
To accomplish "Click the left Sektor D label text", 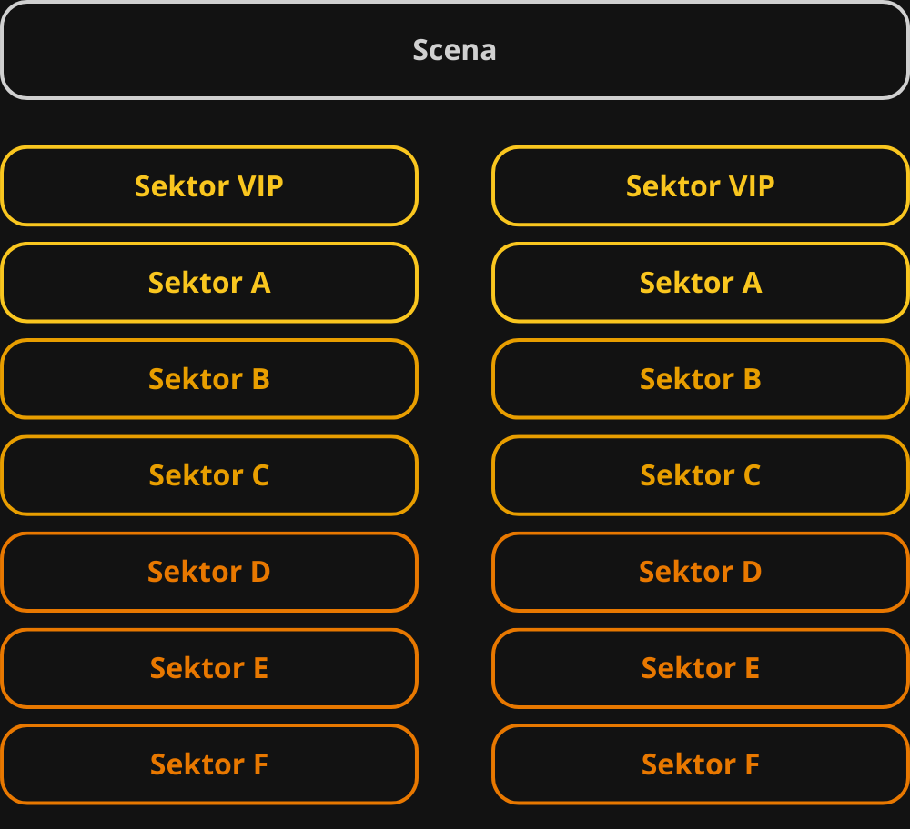I will click(209, 572).
